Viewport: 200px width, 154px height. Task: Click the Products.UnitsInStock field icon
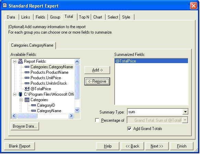(x=27, y=83)
